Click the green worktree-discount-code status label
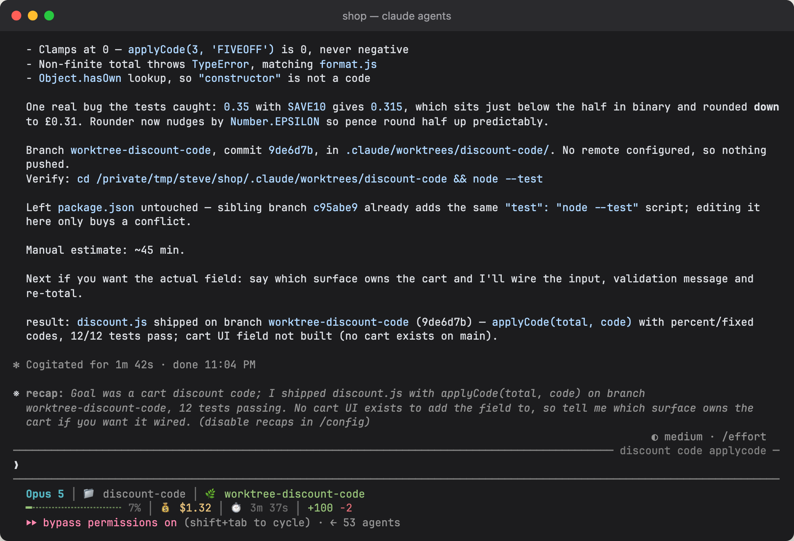The width and height of the screenshot is (794, 541). pos(294,494)
